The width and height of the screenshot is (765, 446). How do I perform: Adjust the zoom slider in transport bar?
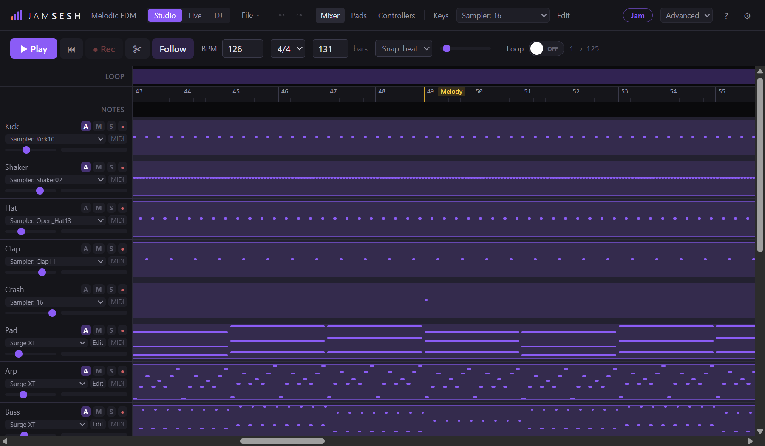coord(466,48)
